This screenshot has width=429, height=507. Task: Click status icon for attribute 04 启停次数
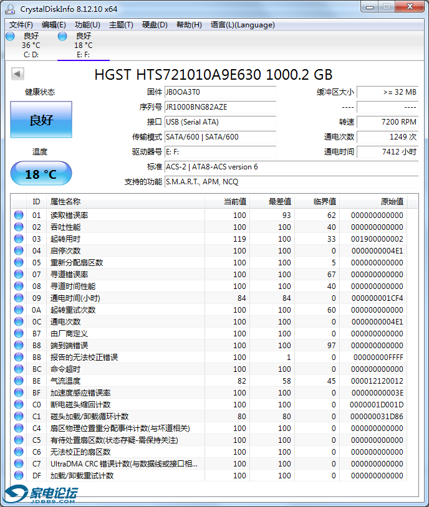tap(19, 250)
